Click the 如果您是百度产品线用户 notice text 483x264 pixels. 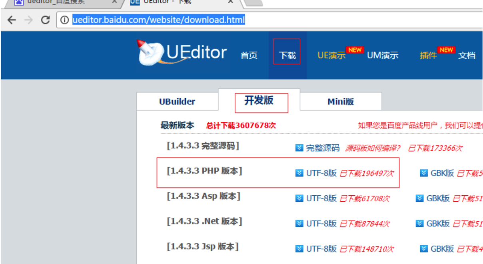click(420, 125)
